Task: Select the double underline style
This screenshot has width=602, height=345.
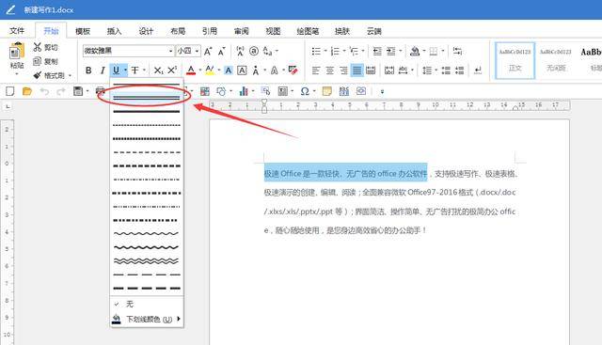Action: click(147, 99)
